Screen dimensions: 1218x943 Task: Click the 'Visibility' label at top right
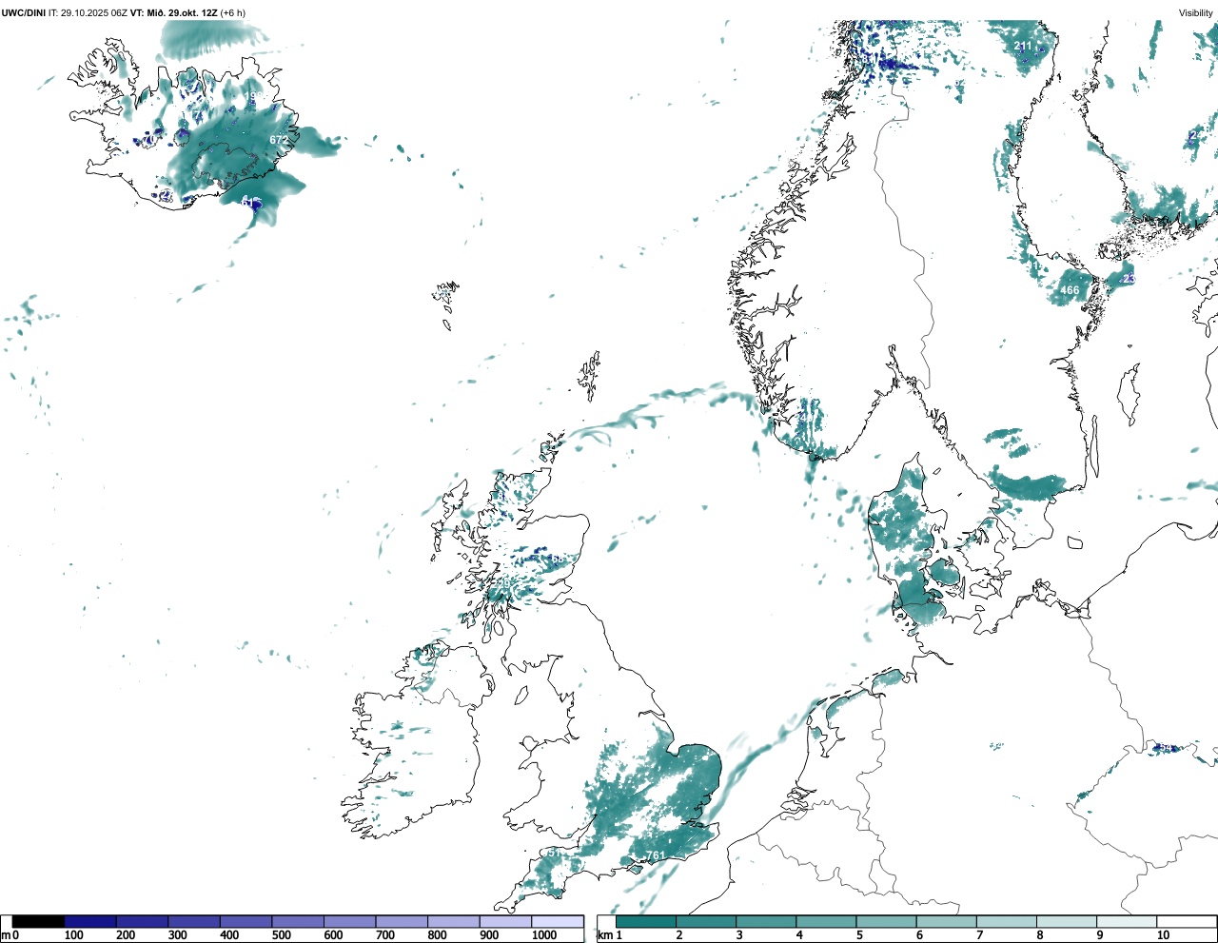(1195, 12)
